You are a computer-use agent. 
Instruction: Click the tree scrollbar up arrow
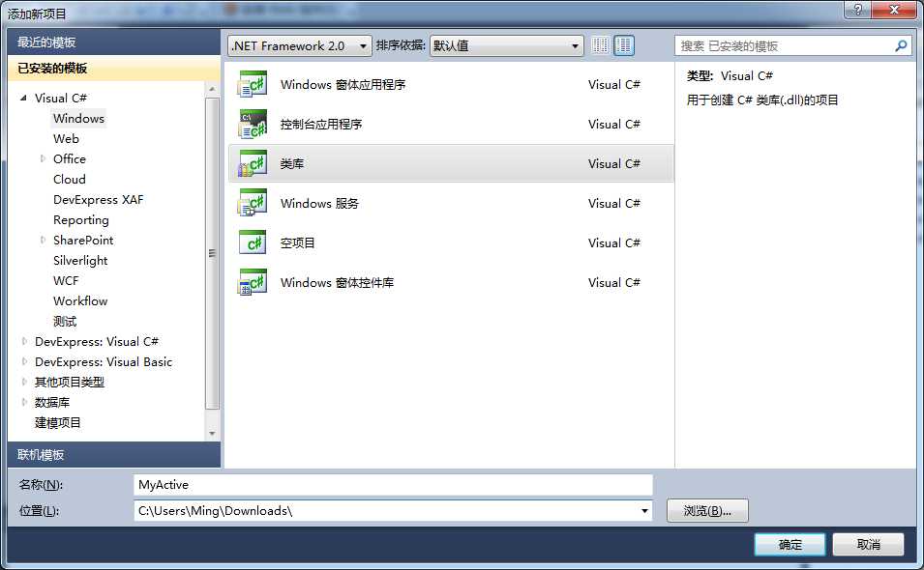tap(212, 89)
